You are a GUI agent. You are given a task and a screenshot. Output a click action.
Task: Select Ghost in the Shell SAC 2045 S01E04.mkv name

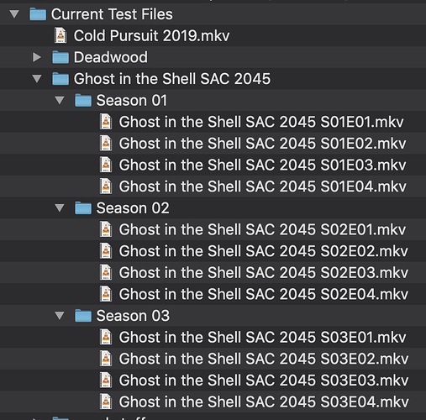(x=262, y=186)
